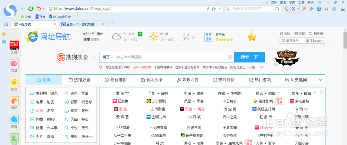Open the key password manager icon
The image size is (347, 145).
304,9
